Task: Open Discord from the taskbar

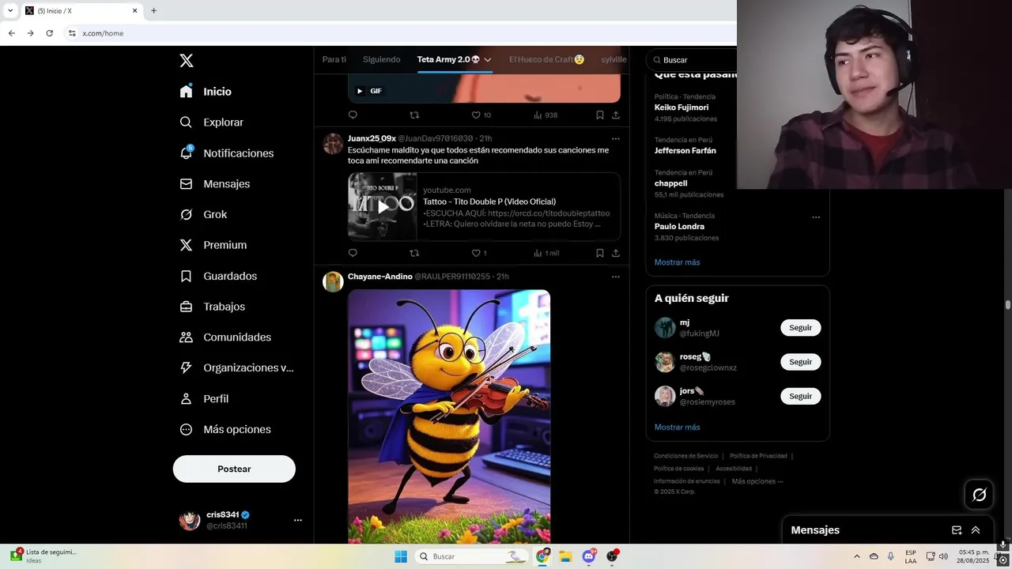Action: 589,556
